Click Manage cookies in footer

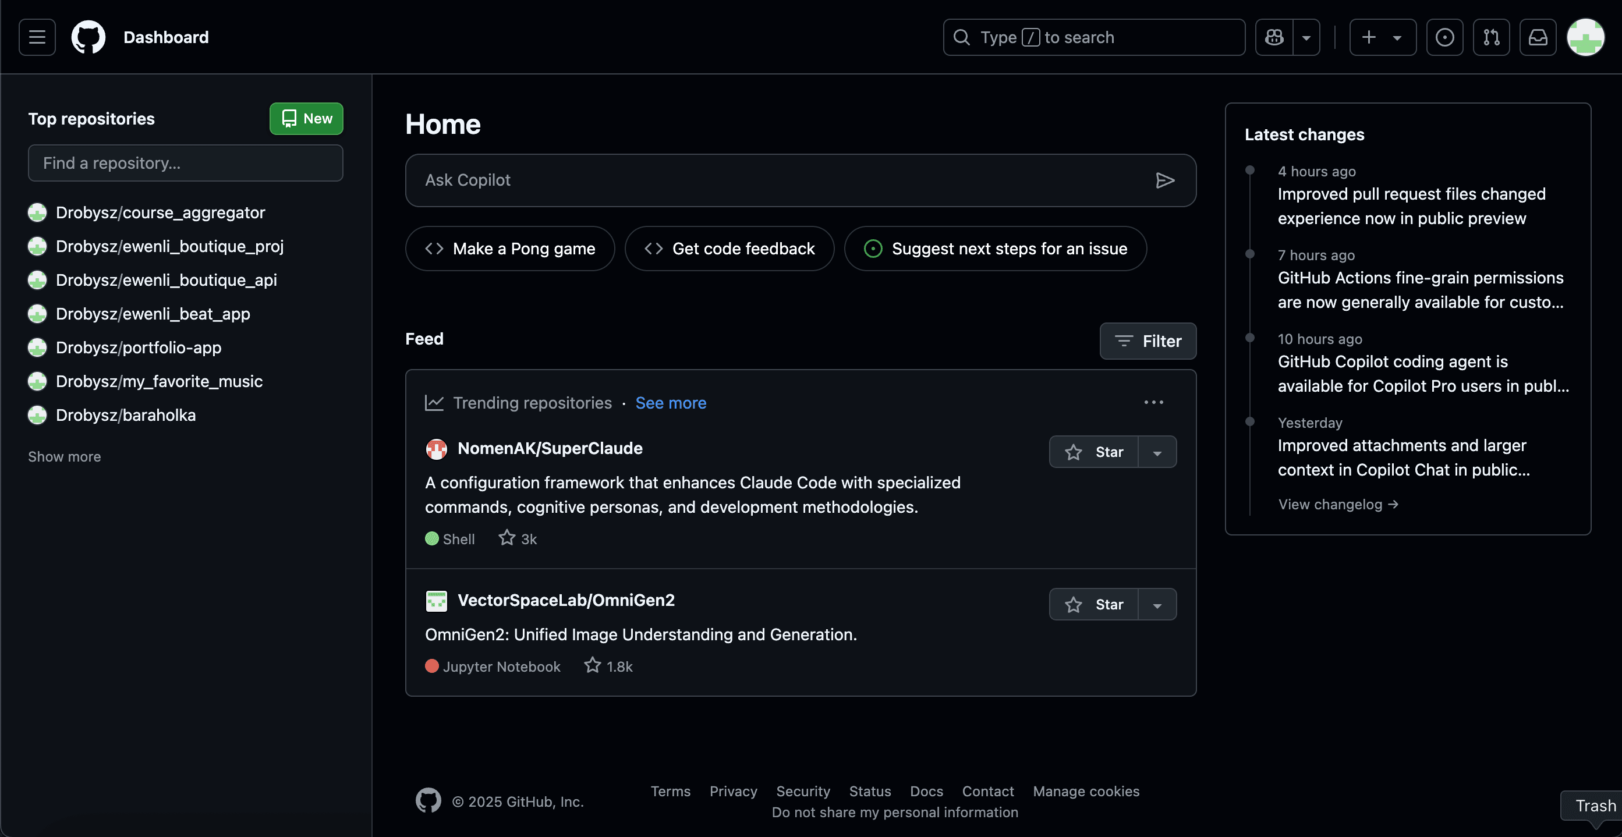pyautogui.click(x=1086, y=792)
